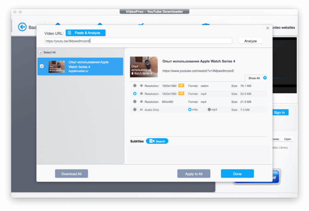309x211 pixels.
Task: Click the large video preview thumbnail
Action: click(144, 67)
